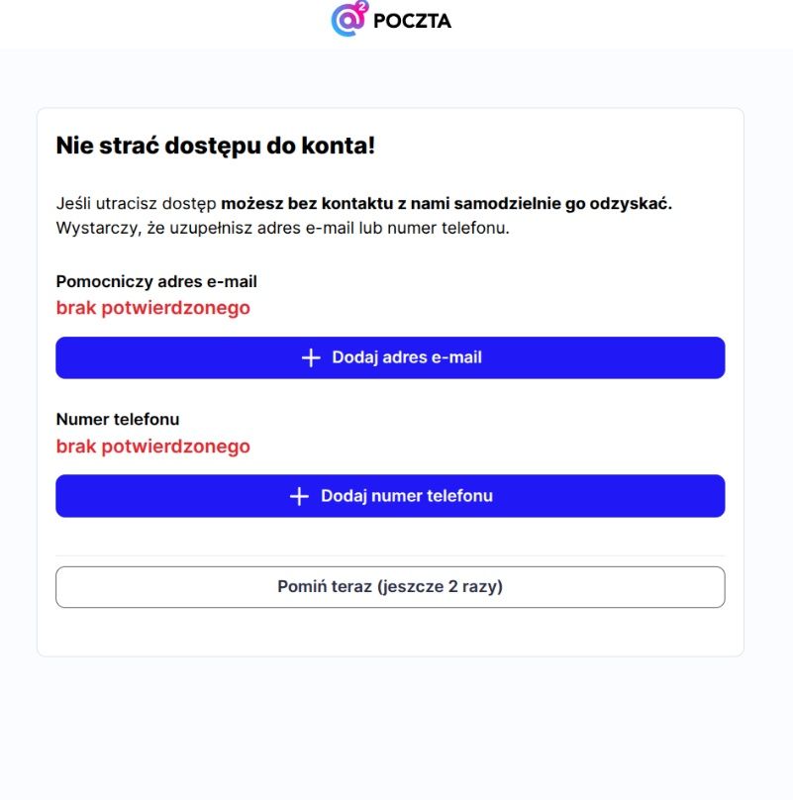Click the plus icon beside Dodaj adres e-mail
The width and height of the screenshot is (793, 800).
(311, 357)
